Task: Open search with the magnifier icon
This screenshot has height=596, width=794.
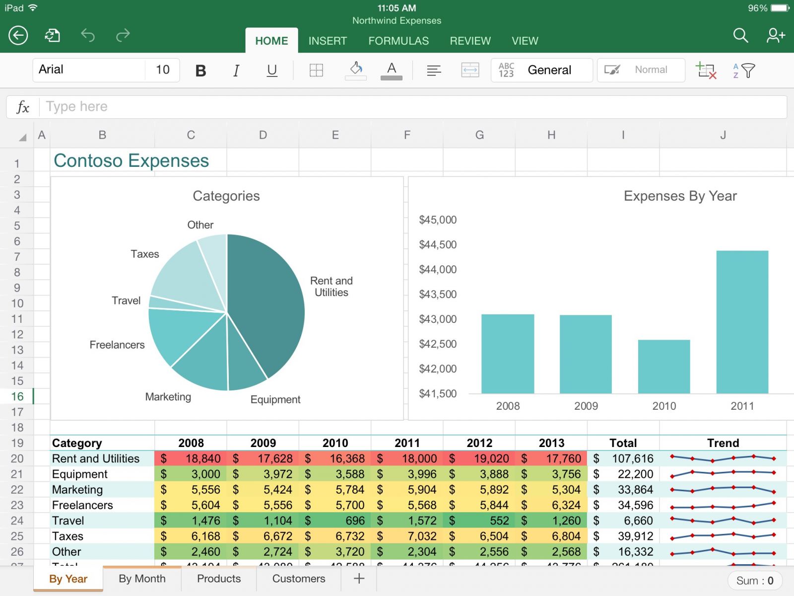Action: (740, 35)
